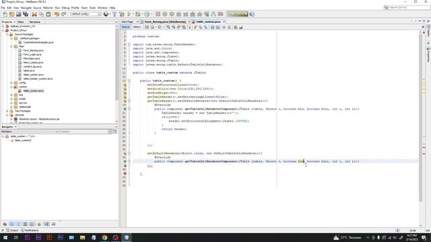Viewport: 431px width, 242px height.
Task: Click the Profile Project clock icon
Action: coord(147,14)
